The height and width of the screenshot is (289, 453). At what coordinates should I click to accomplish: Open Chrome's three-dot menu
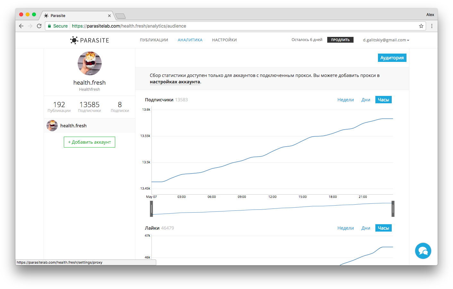tap(432, 26)
